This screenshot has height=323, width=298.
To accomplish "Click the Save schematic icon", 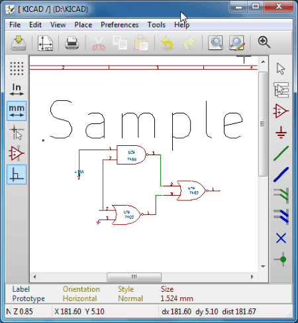I will tap(19, 42).
